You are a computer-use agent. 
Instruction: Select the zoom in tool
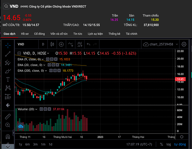(8, 125)
